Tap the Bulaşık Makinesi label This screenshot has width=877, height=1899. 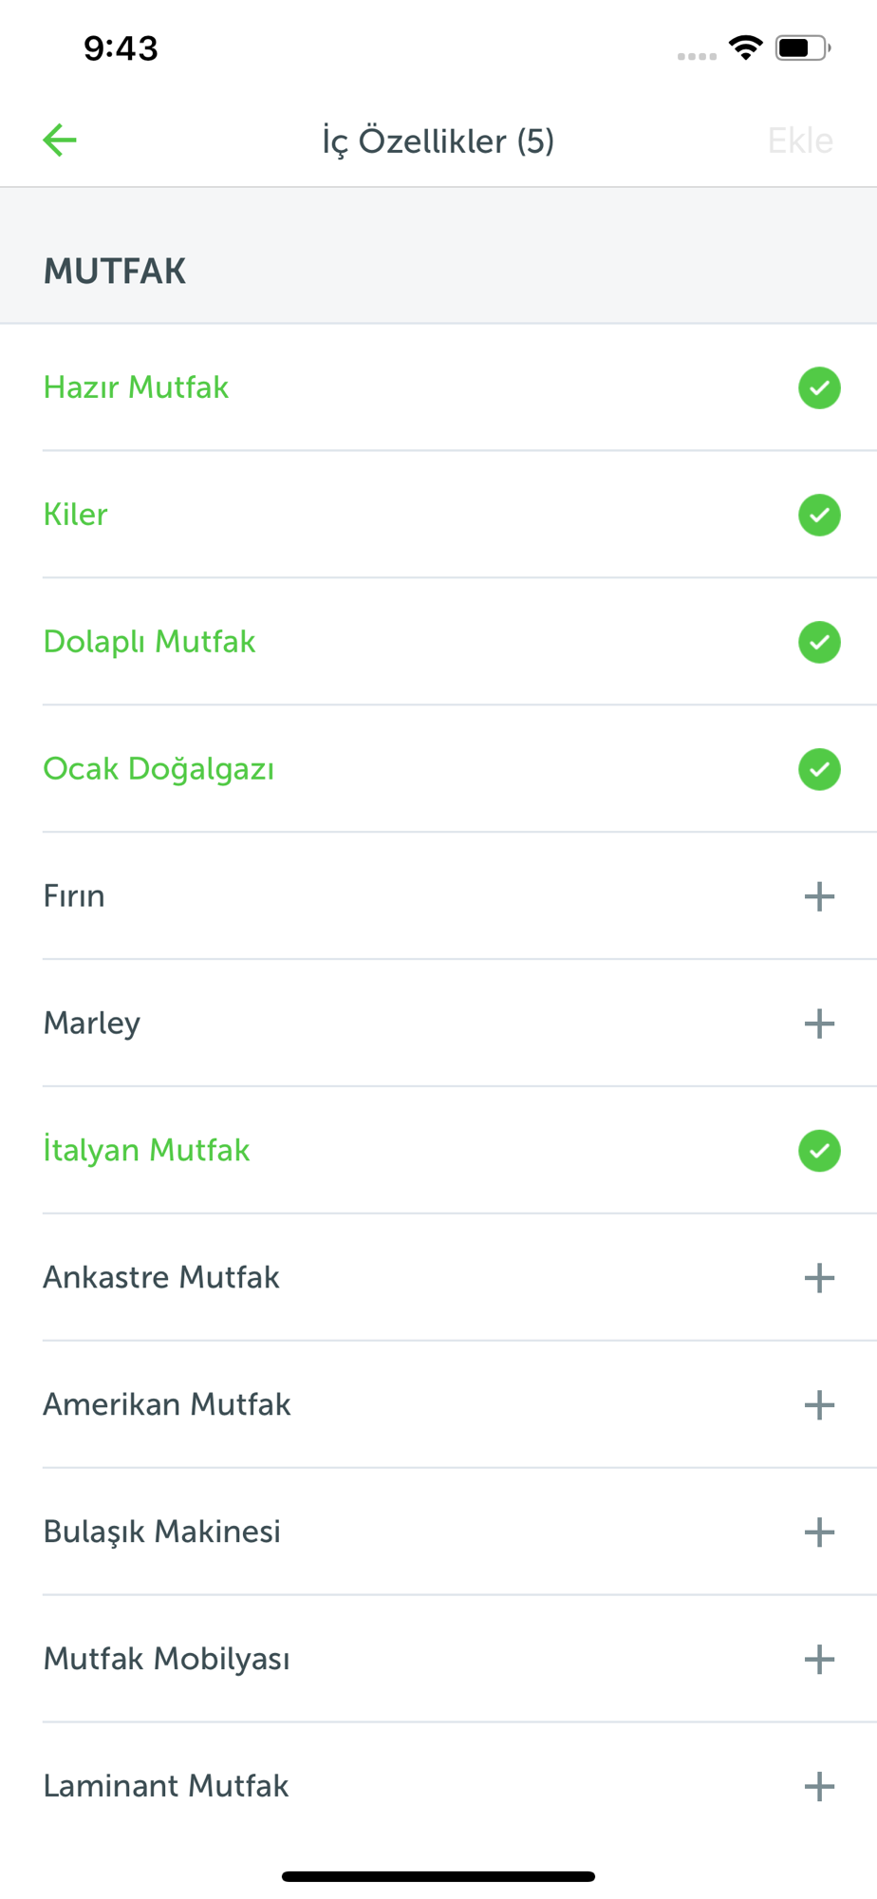coord(162,1532)
